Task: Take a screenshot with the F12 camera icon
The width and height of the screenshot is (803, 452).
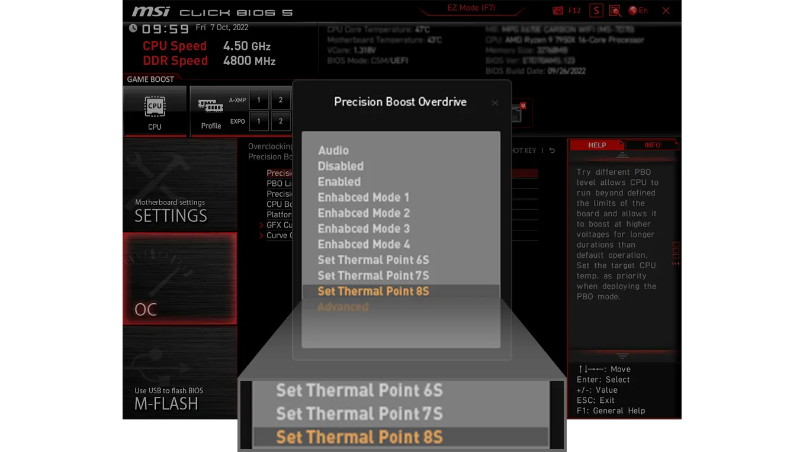Action: tap(558, 11)
